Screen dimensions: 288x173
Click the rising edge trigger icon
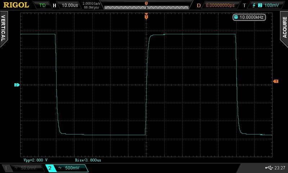tap(254, 5)
